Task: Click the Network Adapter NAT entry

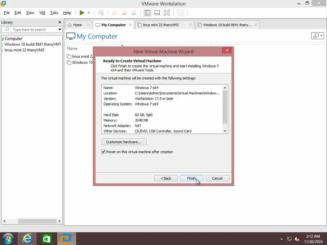Action: 138,126
